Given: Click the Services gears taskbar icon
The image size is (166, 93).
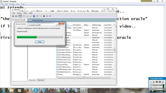Looking at the screenshot, I should (x=84, y=90).
